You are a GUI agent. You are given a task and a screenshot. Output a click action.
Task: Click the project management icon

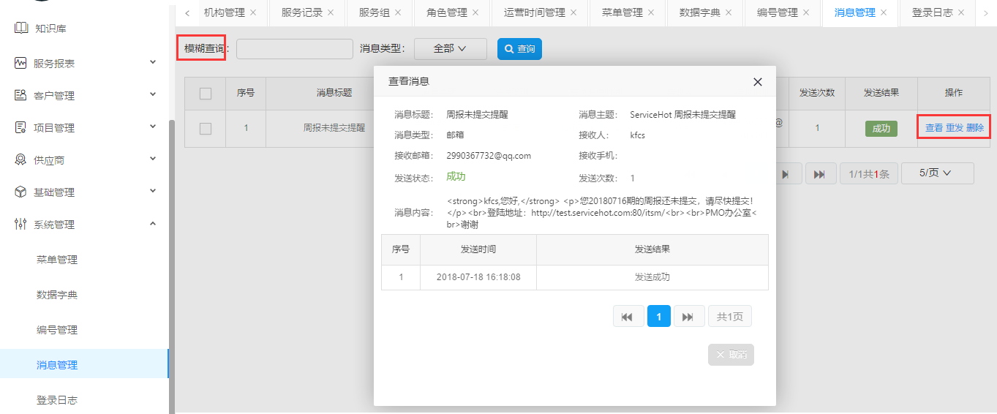[x=20, y=128]
